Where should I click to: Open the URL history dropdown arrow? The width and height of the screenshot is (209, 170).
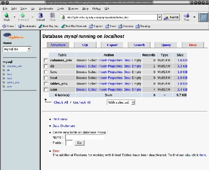tap(159, 17)
